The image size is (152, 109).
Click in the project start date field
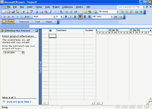click(x=12, y=52)
